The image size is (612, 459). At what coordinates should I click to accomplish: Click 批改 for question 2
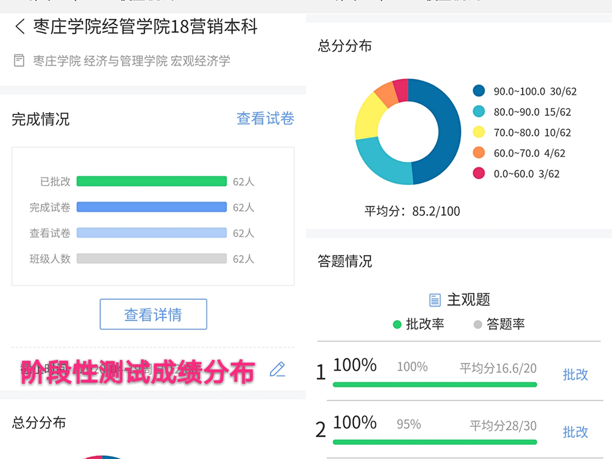[x=575, y=432]
